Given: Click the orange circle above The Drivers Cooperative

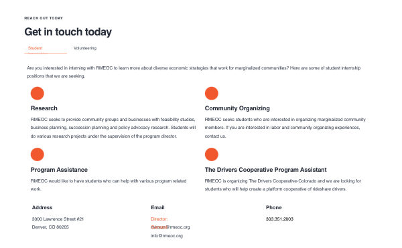Looking at the screenshot, I should [x=212, y=154].
